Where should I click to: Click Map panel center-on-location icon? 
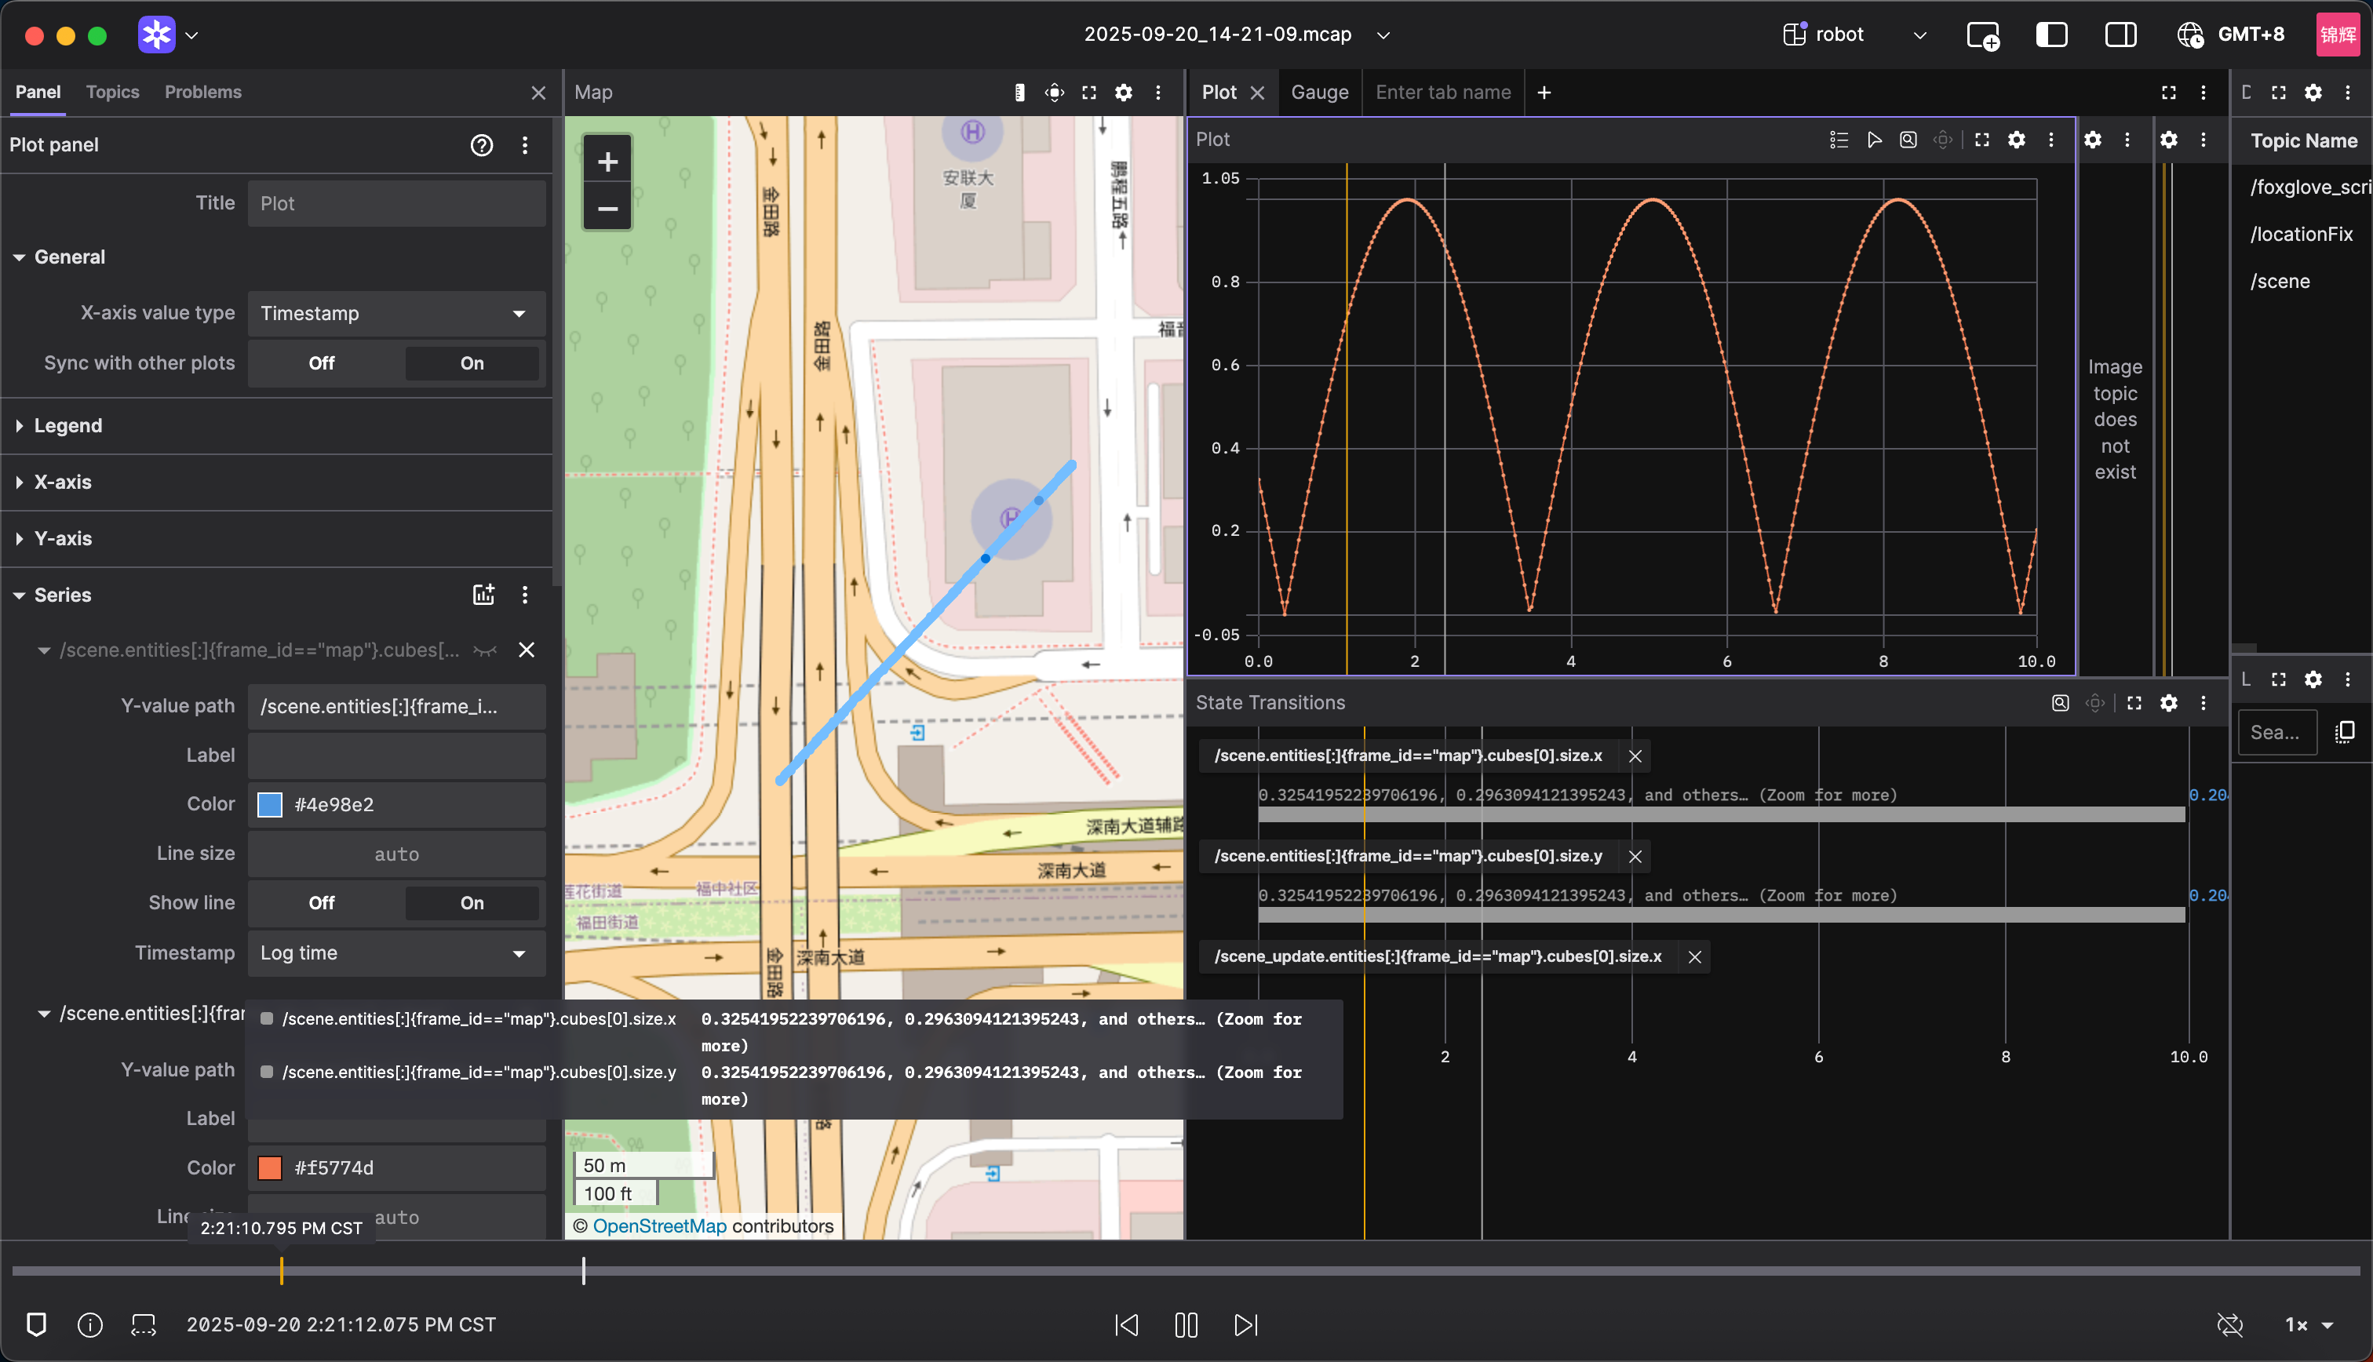point(1054,93)
